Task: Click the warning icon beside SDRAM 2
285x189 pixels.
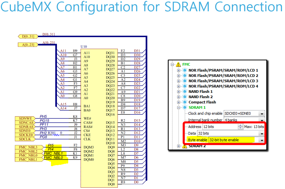Action: [x=185, y=146]
